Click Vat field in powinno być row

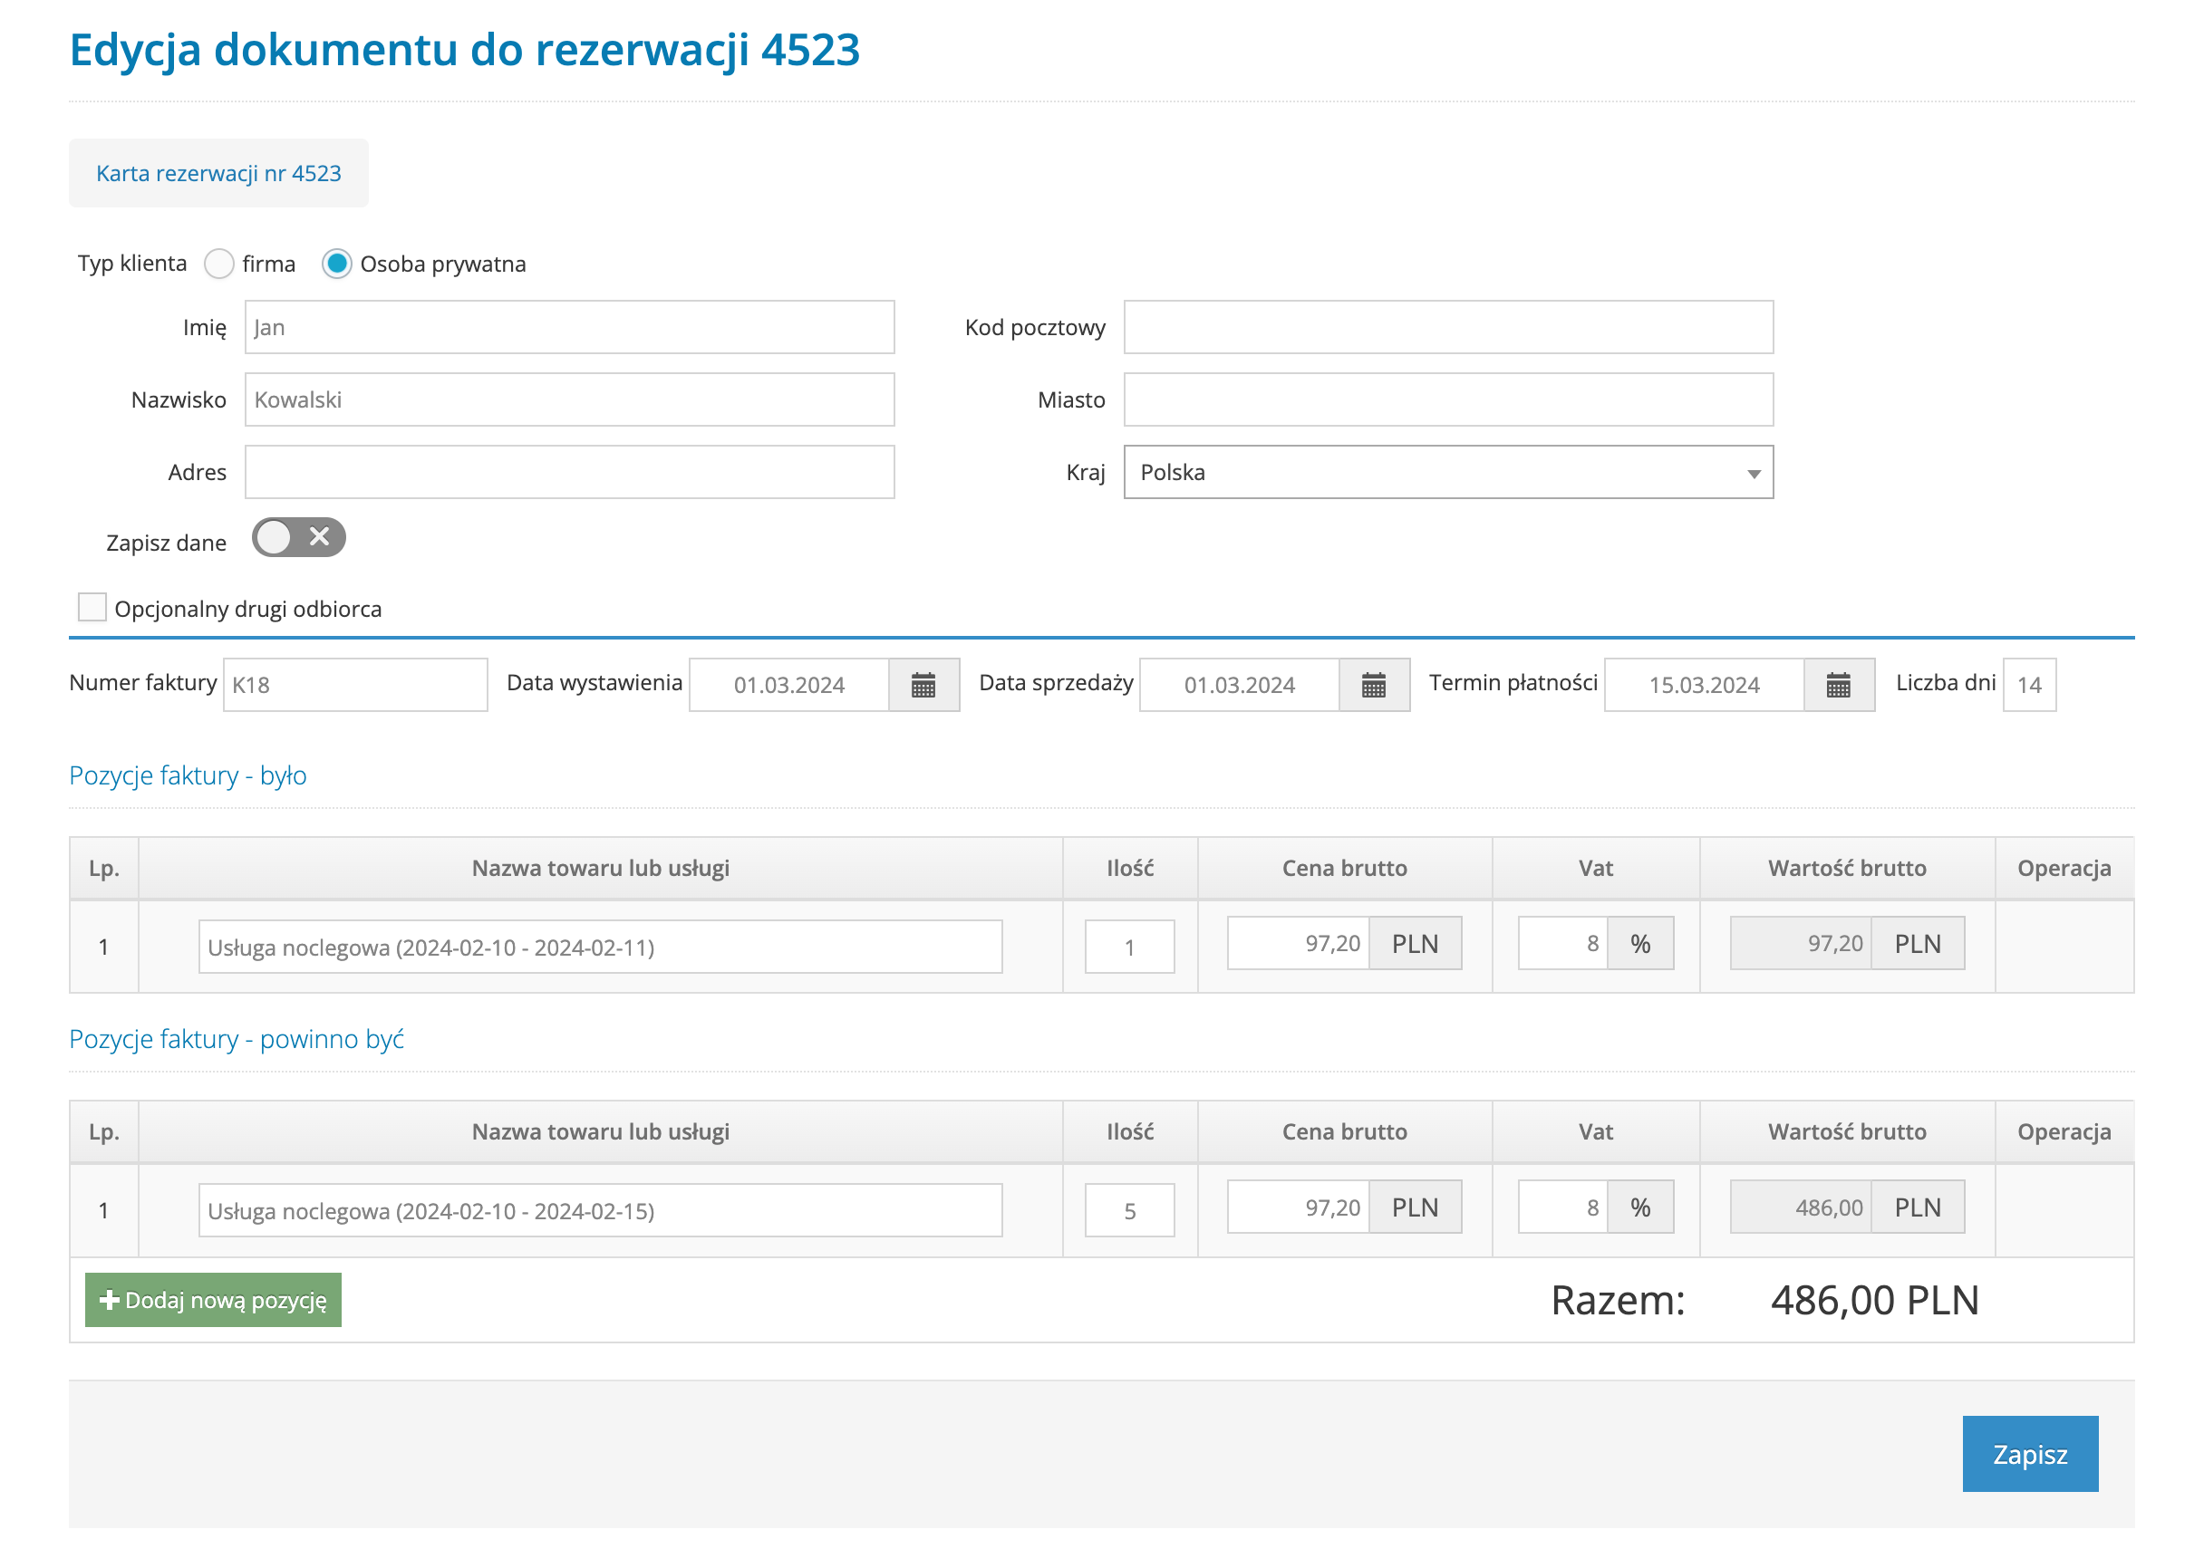coord(1561,1207)
